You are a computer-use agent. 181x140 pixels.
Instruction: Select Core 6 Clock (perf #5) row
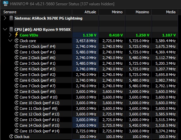click(37, 80)
